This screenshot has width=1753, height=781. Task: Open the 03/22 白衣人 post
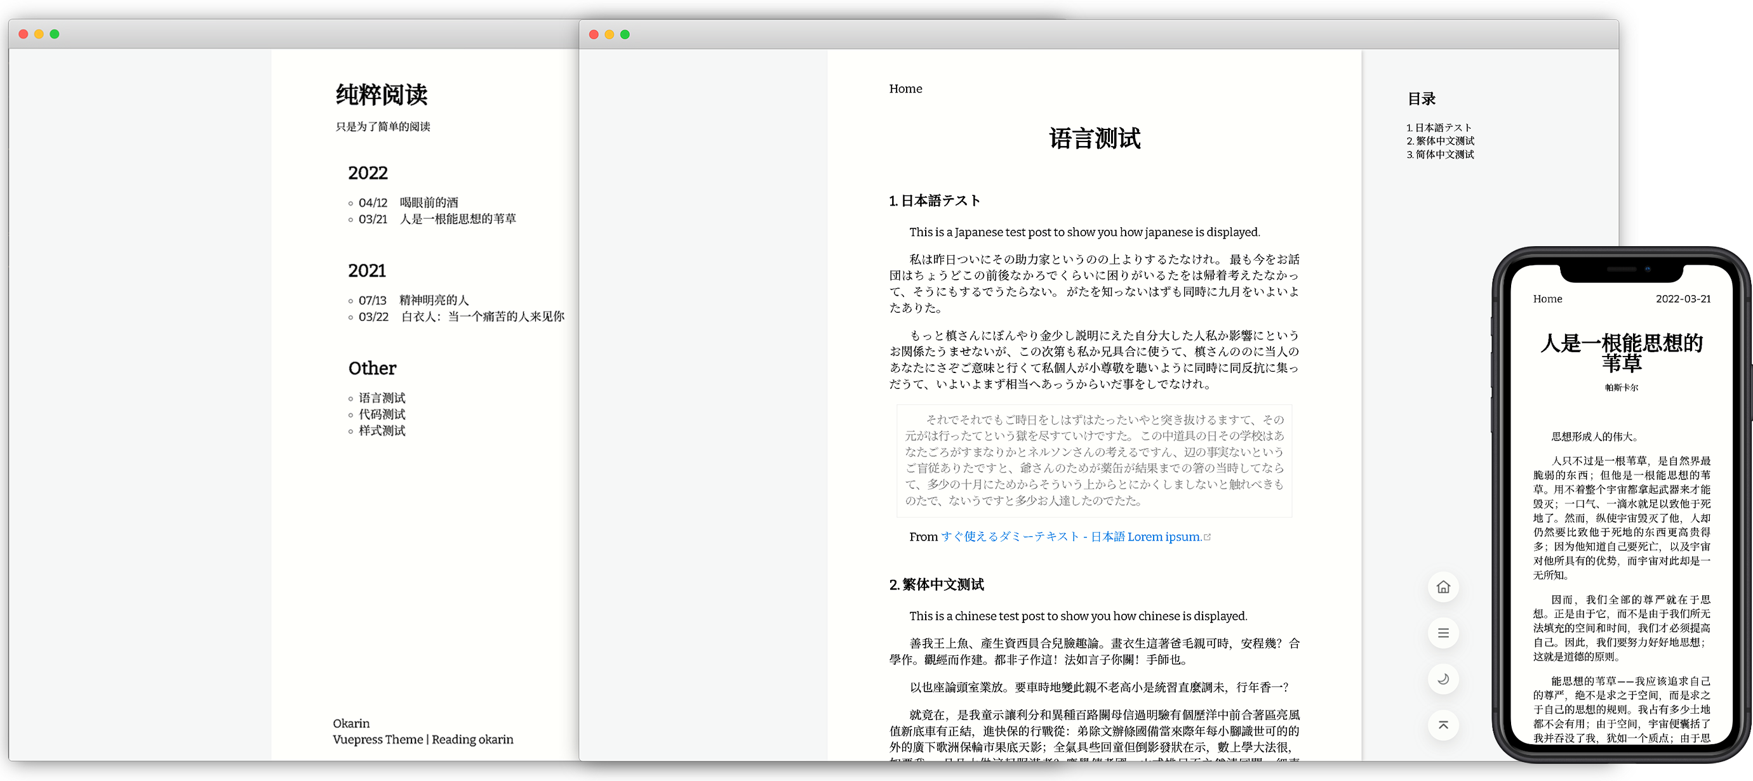482,317
